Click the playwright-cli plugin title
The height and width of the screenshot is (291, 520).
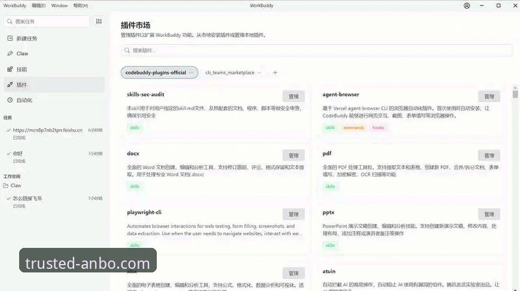(x=144, y=213)
